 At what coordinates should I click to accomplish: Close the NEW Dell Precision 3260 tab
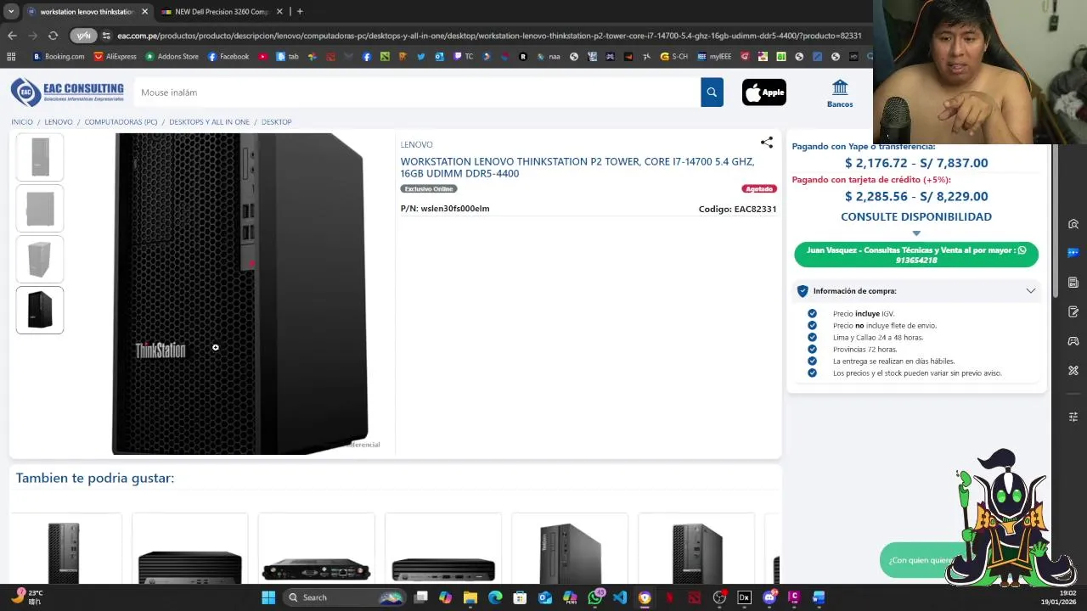279,12
